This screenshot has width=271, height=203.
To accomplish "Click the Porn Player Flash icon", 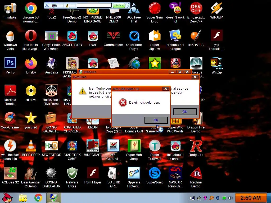I will [x=93, y=175].
